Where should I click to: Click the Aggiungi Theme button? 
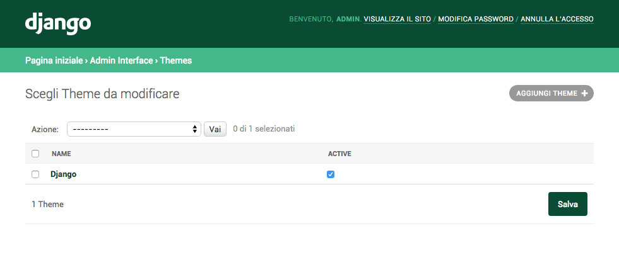(x=551, y=93)
